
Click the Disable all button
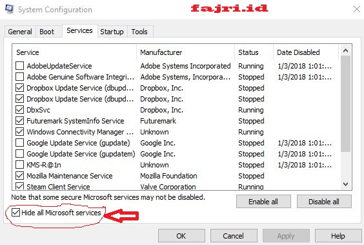coord(324,202)
